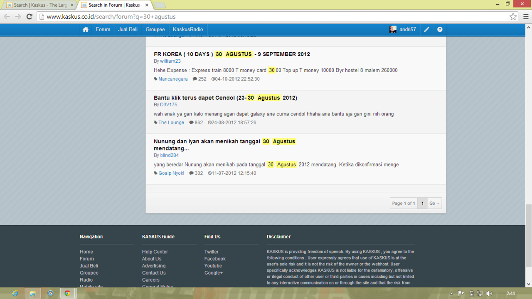
Task: Open the help question mark icon
Action: [x=440, y=29]
